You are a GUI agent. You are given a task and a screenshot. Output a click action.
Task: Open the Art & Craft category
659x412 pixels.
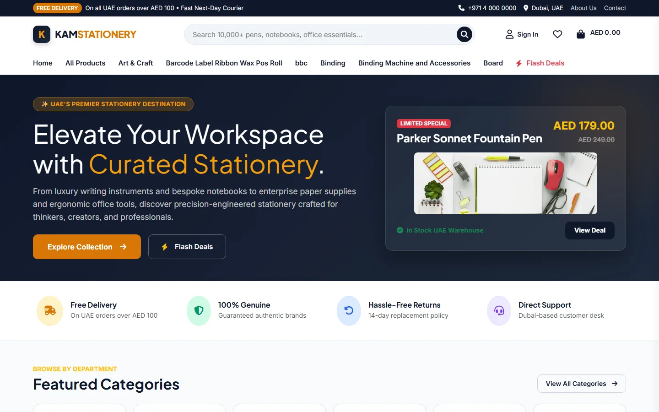[135, 63]
